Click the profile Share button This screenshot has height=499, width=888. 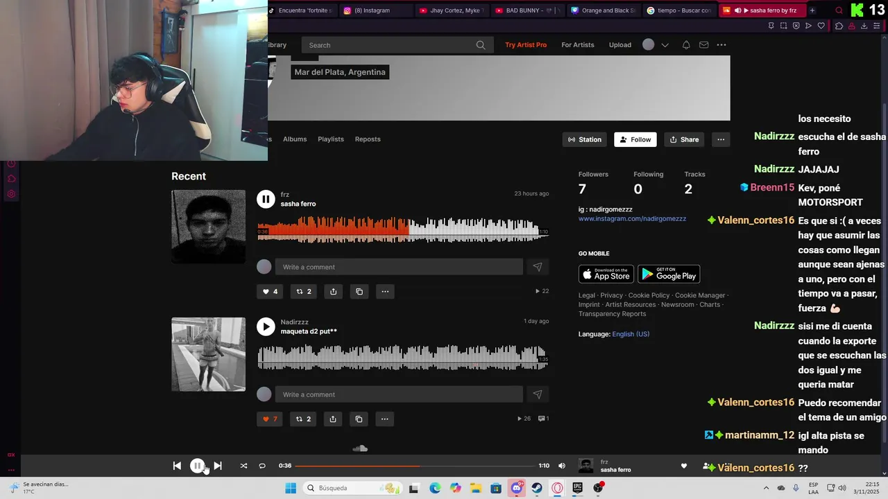point(685,139)
